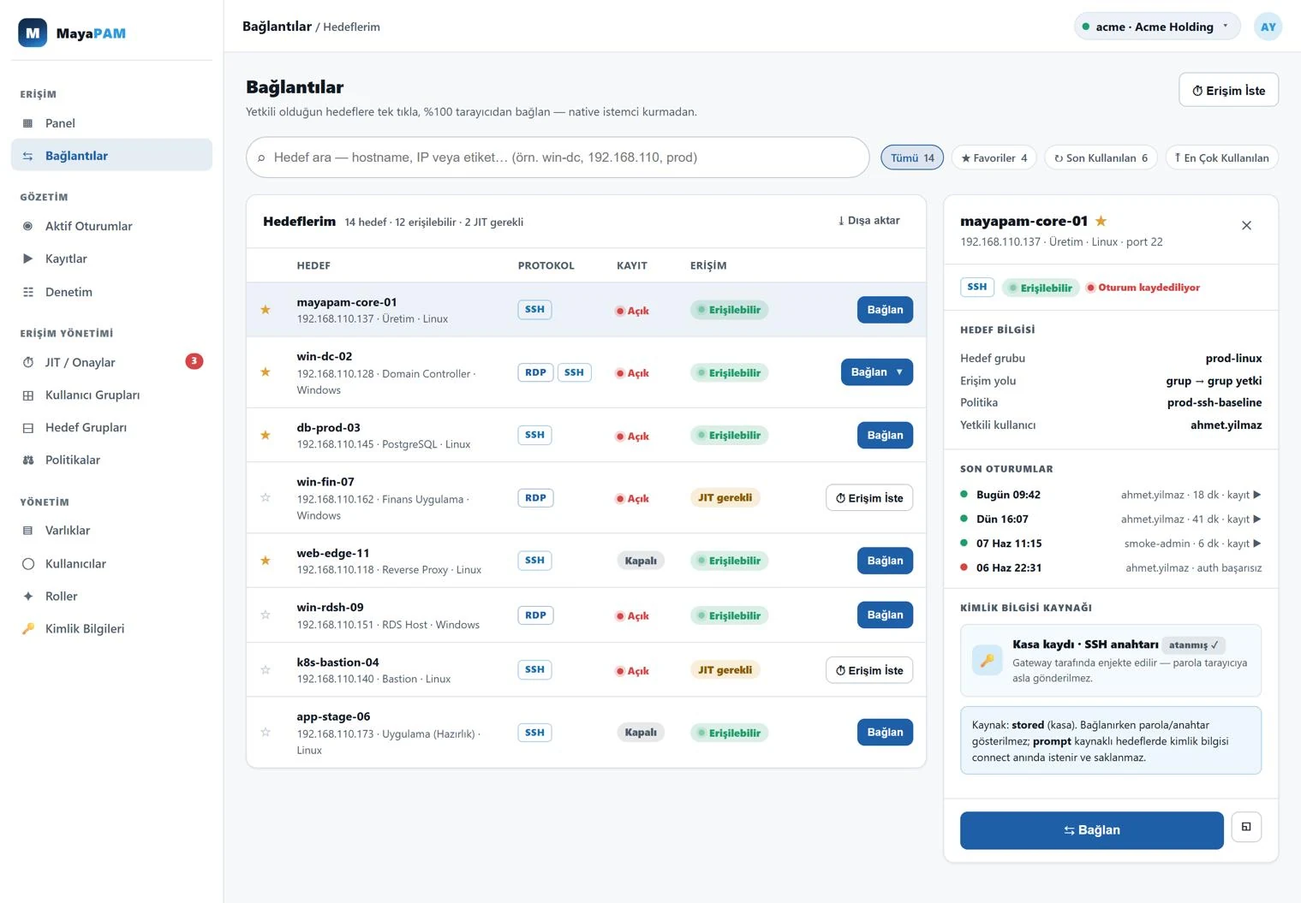Play the 07 Haz 11:15 session recording
The image size is (1301, 903).
click(1257, 544)
